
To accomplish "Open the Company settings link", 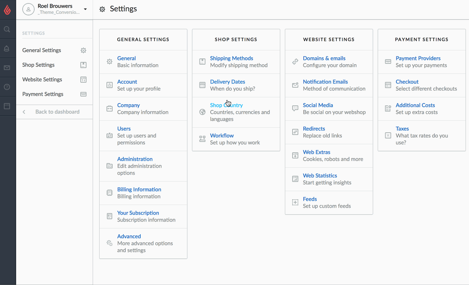I will click(x=128, y=105).
